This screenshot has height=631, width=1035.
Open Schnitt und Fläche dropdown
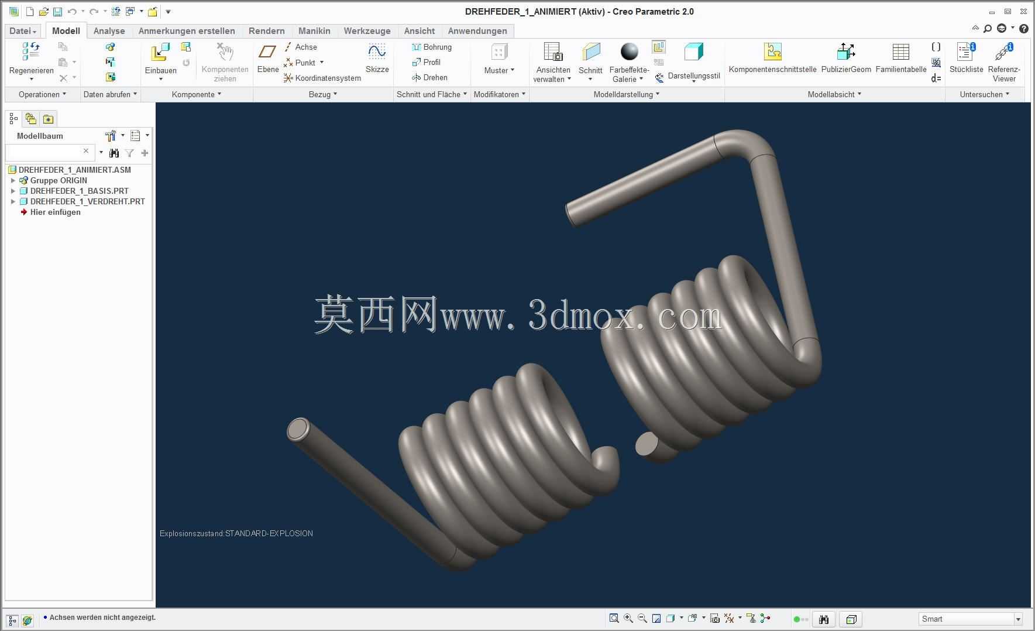coord(432,94)
